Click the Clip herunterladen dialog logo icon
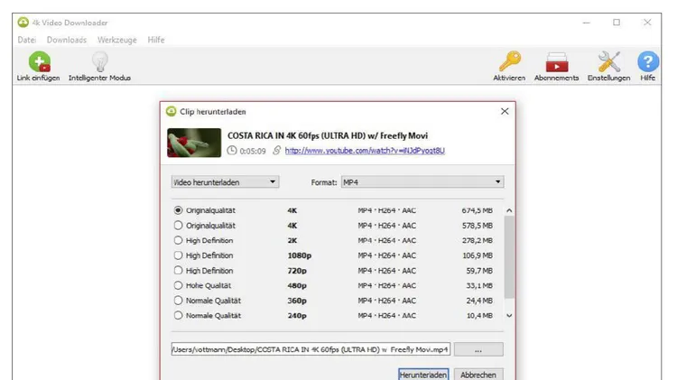677x380 pixels. [171, 111]
